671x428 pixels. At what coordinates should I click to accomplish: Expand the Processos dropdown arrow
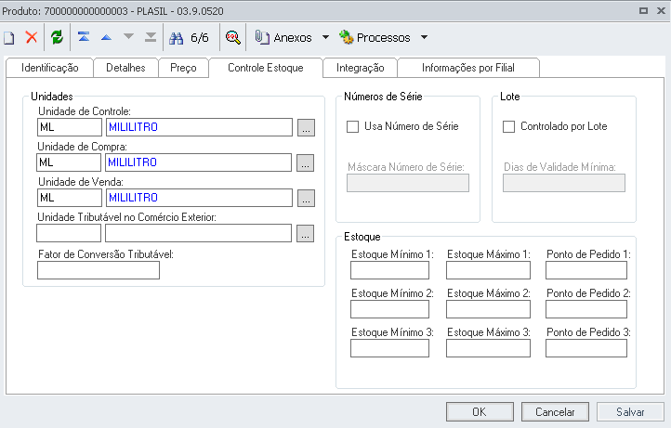pyautogui.click(x=424, y=38)
